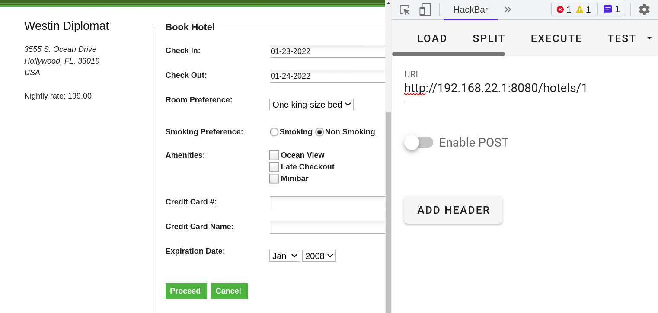Click the Amenities label

pyautogui.click(x=185, y=155)
